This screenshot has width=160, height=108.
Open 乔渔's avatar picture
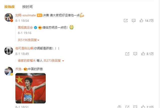coord(9,71)
